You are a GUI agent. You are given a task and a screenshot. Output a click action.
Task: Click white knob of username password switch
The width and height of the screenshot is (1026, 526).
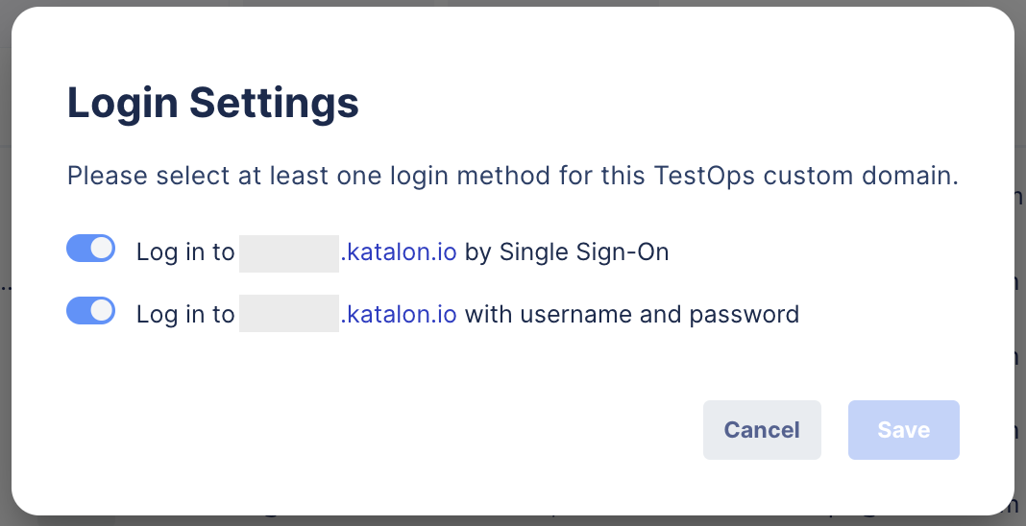(x=101, y=311)
